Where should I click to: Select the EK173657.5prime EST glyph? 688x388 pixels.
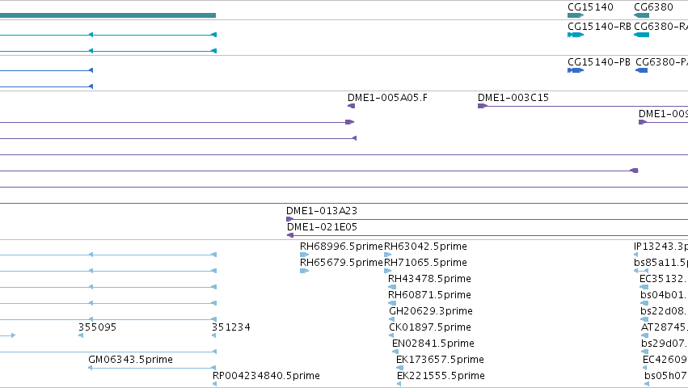[399, 368]
